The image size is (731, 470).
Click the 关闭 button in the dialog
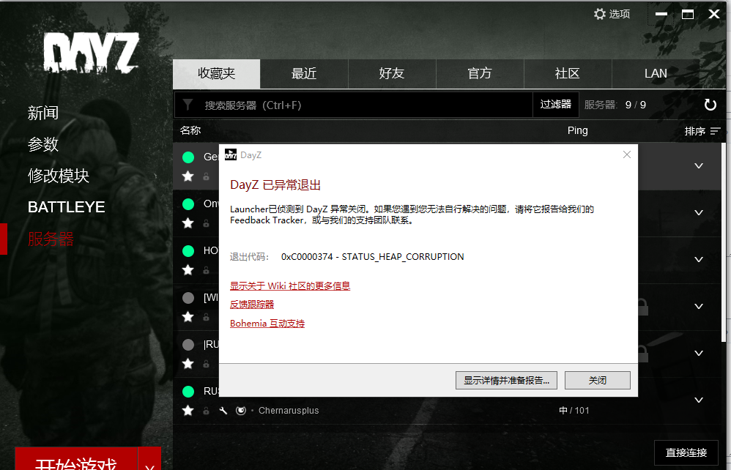(598, 380)
